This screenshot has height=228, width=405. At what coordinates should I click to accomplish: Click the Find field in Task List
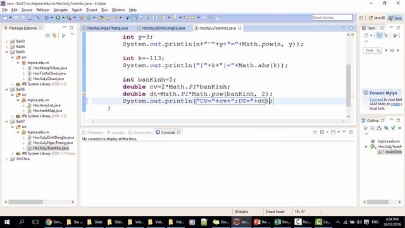pyautogui.click(x=372, y=51)
